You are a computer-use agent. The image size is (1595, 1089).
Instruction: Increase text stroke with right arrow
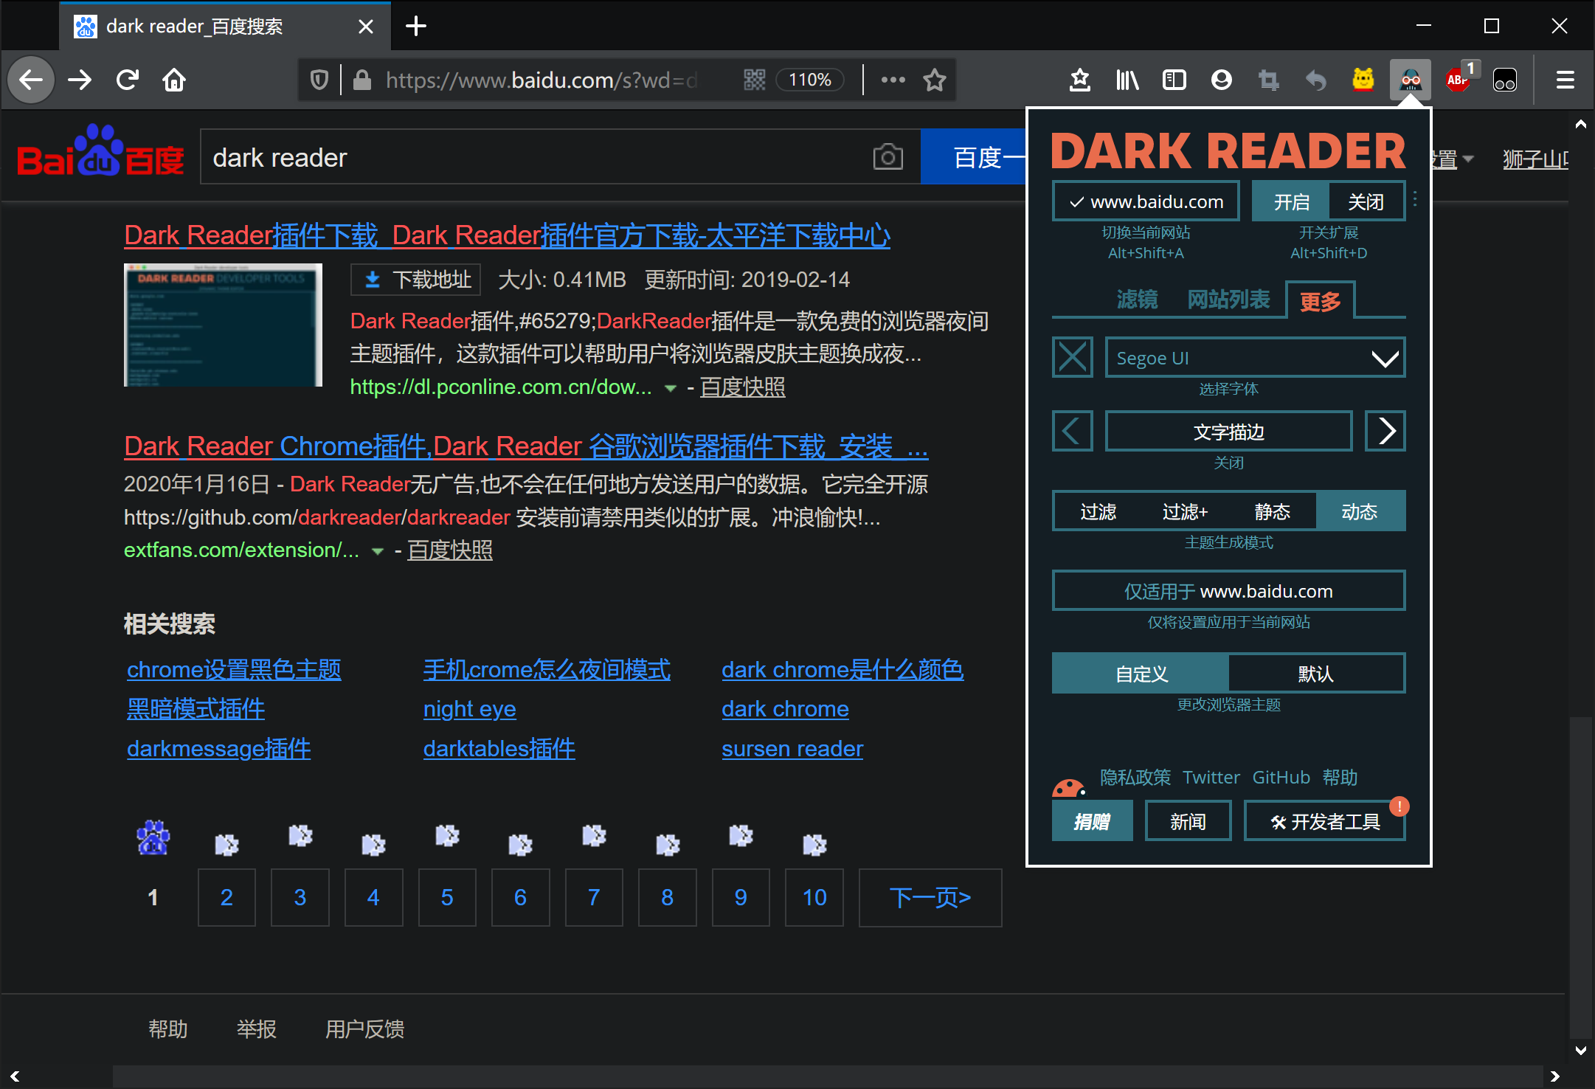point(1385,431)
